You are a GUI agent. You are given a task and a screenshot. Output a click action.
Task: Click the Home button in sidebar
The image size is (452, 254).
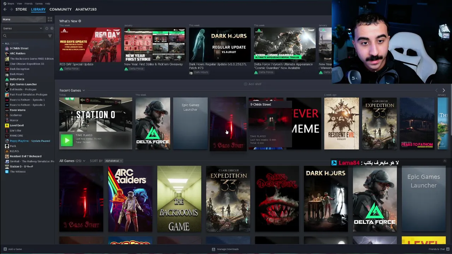click(x=23, y=19)
